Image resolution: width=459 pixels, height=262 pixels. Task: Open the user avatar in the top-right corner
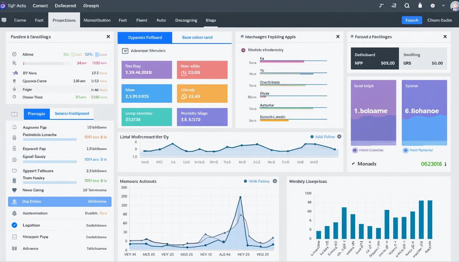click(x=455, y=6)
